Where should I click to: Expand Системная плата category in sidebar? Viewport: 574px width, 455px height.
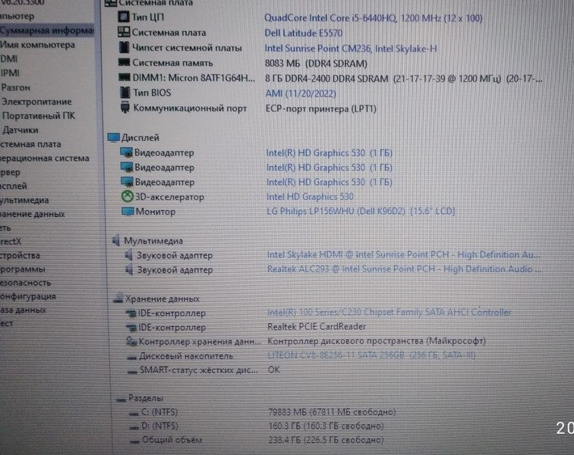pos(30,144)
